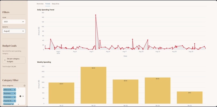Remove the Bills & Utilities category tag
This screenshot has width=217, height=107.
point(15,90)
